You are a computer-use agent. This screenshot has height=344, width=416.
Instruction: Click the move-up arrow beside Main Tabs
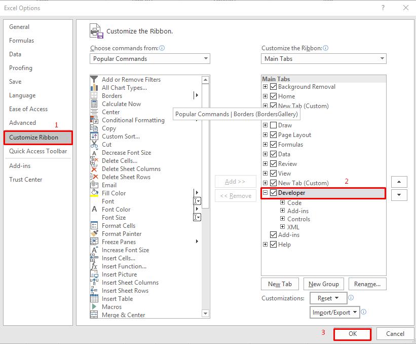(399, 182)
